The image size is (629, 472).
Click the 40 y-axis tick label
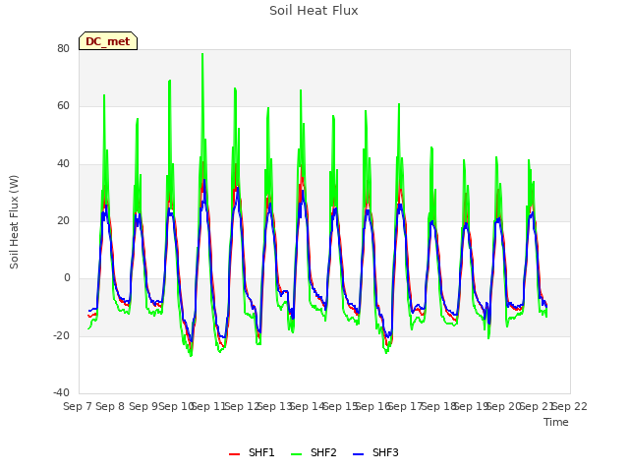[x=63, y=164]
